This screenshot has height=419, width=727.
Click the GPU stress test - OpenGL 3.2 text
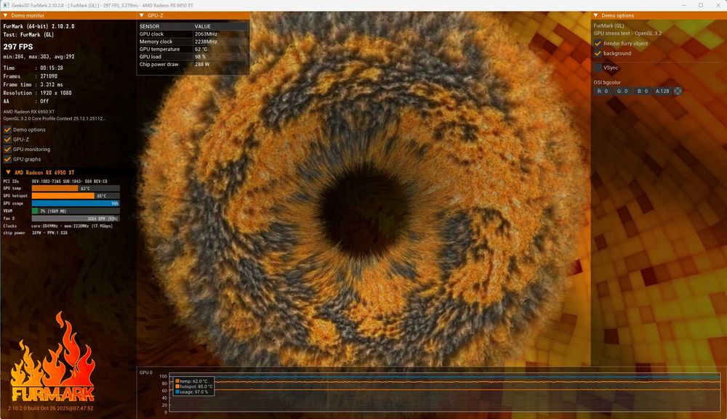pyautogui.click(x=628, y=33)
